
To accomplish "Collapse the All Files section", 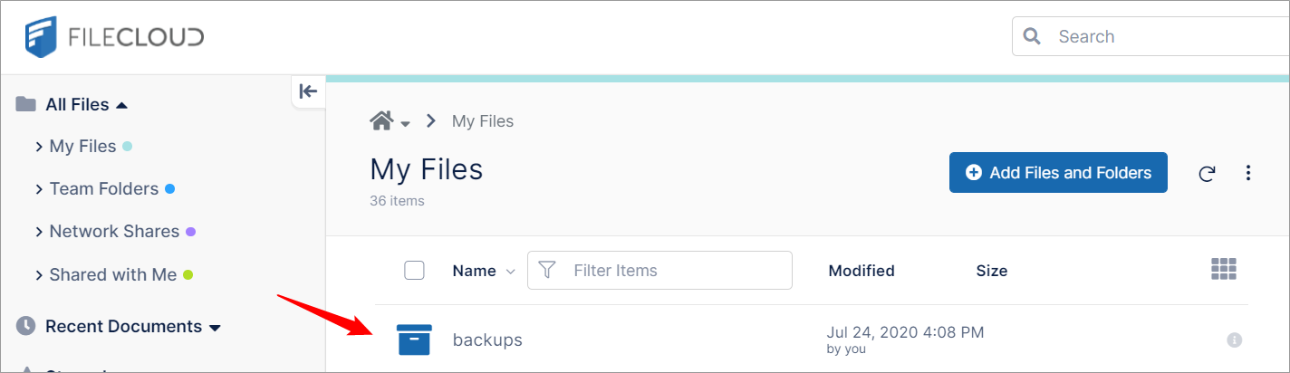I will tap(122, 105).
